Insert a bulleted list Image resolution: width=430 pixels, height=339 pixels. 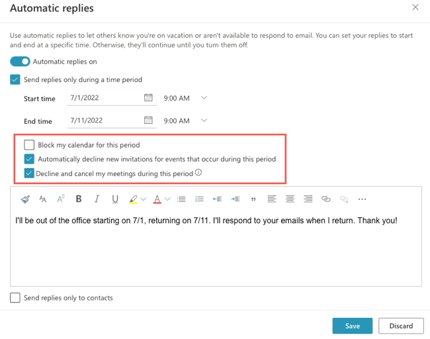point(181,199)
